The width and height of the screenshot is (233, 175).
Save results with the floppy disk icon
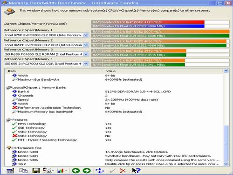coord(36,171)
